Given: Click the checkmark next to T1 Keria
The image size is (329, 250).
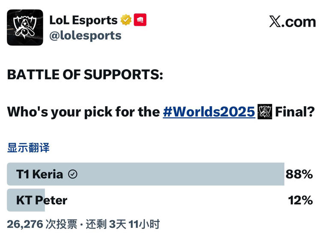Looking at the screenshot, I should [x=73, y=174].
